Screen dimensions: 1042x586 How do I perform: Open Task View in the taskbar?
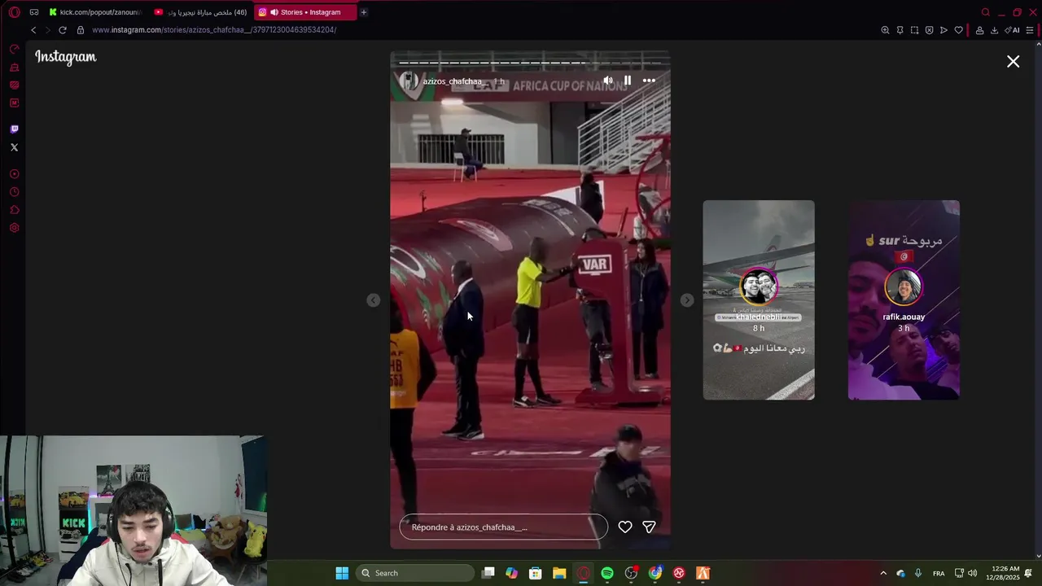point(488,573)
